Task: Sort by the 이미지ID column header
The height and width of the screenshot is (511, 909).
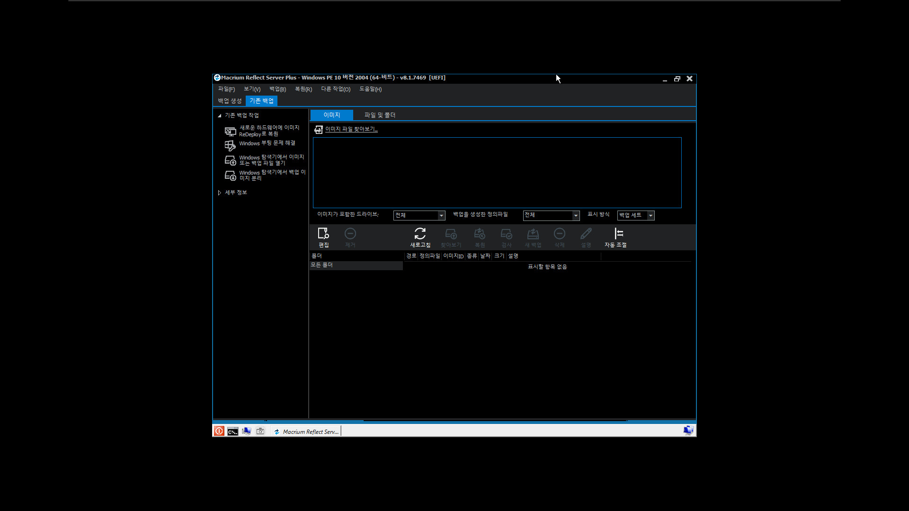Action: [454, 256]
